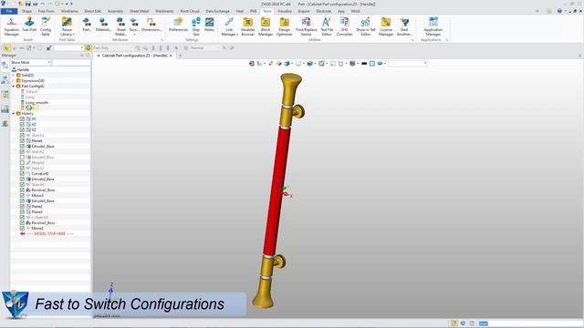The width and height of the screenshot is (584, 328).
Task: Click the Manager search input field
Action: coord(71,63)
